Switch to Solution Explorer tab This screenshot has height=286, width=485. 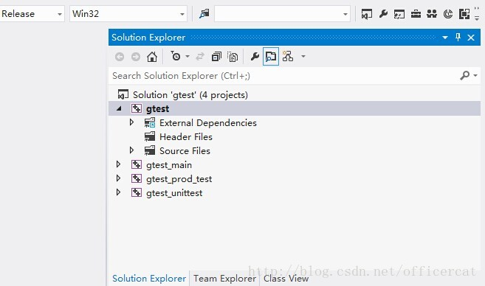(x=149, y=279)
